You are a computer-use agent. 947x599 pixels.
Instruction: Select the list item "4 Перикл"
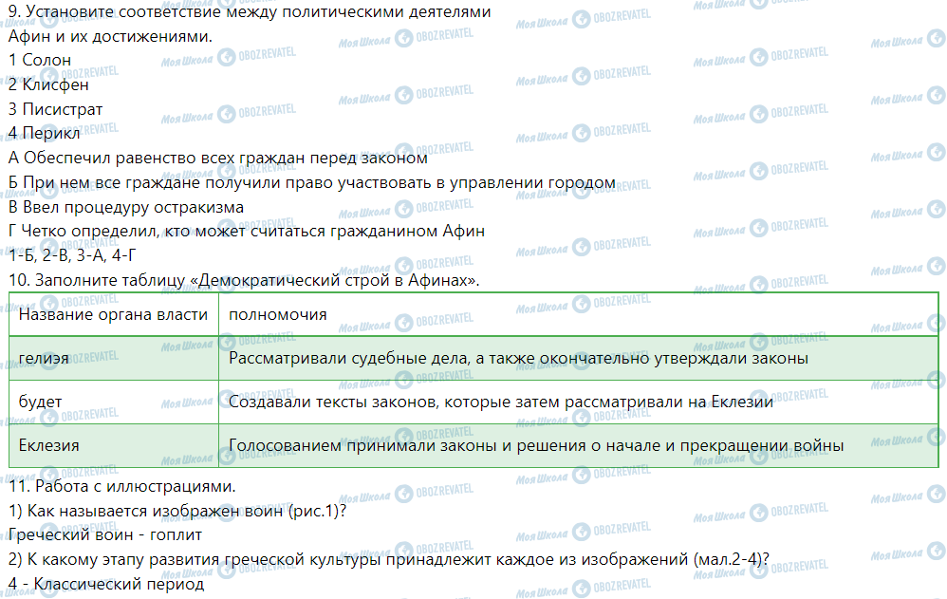click(44, 134)
